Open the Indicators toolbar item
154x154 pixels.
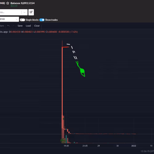tap(2, 26)
